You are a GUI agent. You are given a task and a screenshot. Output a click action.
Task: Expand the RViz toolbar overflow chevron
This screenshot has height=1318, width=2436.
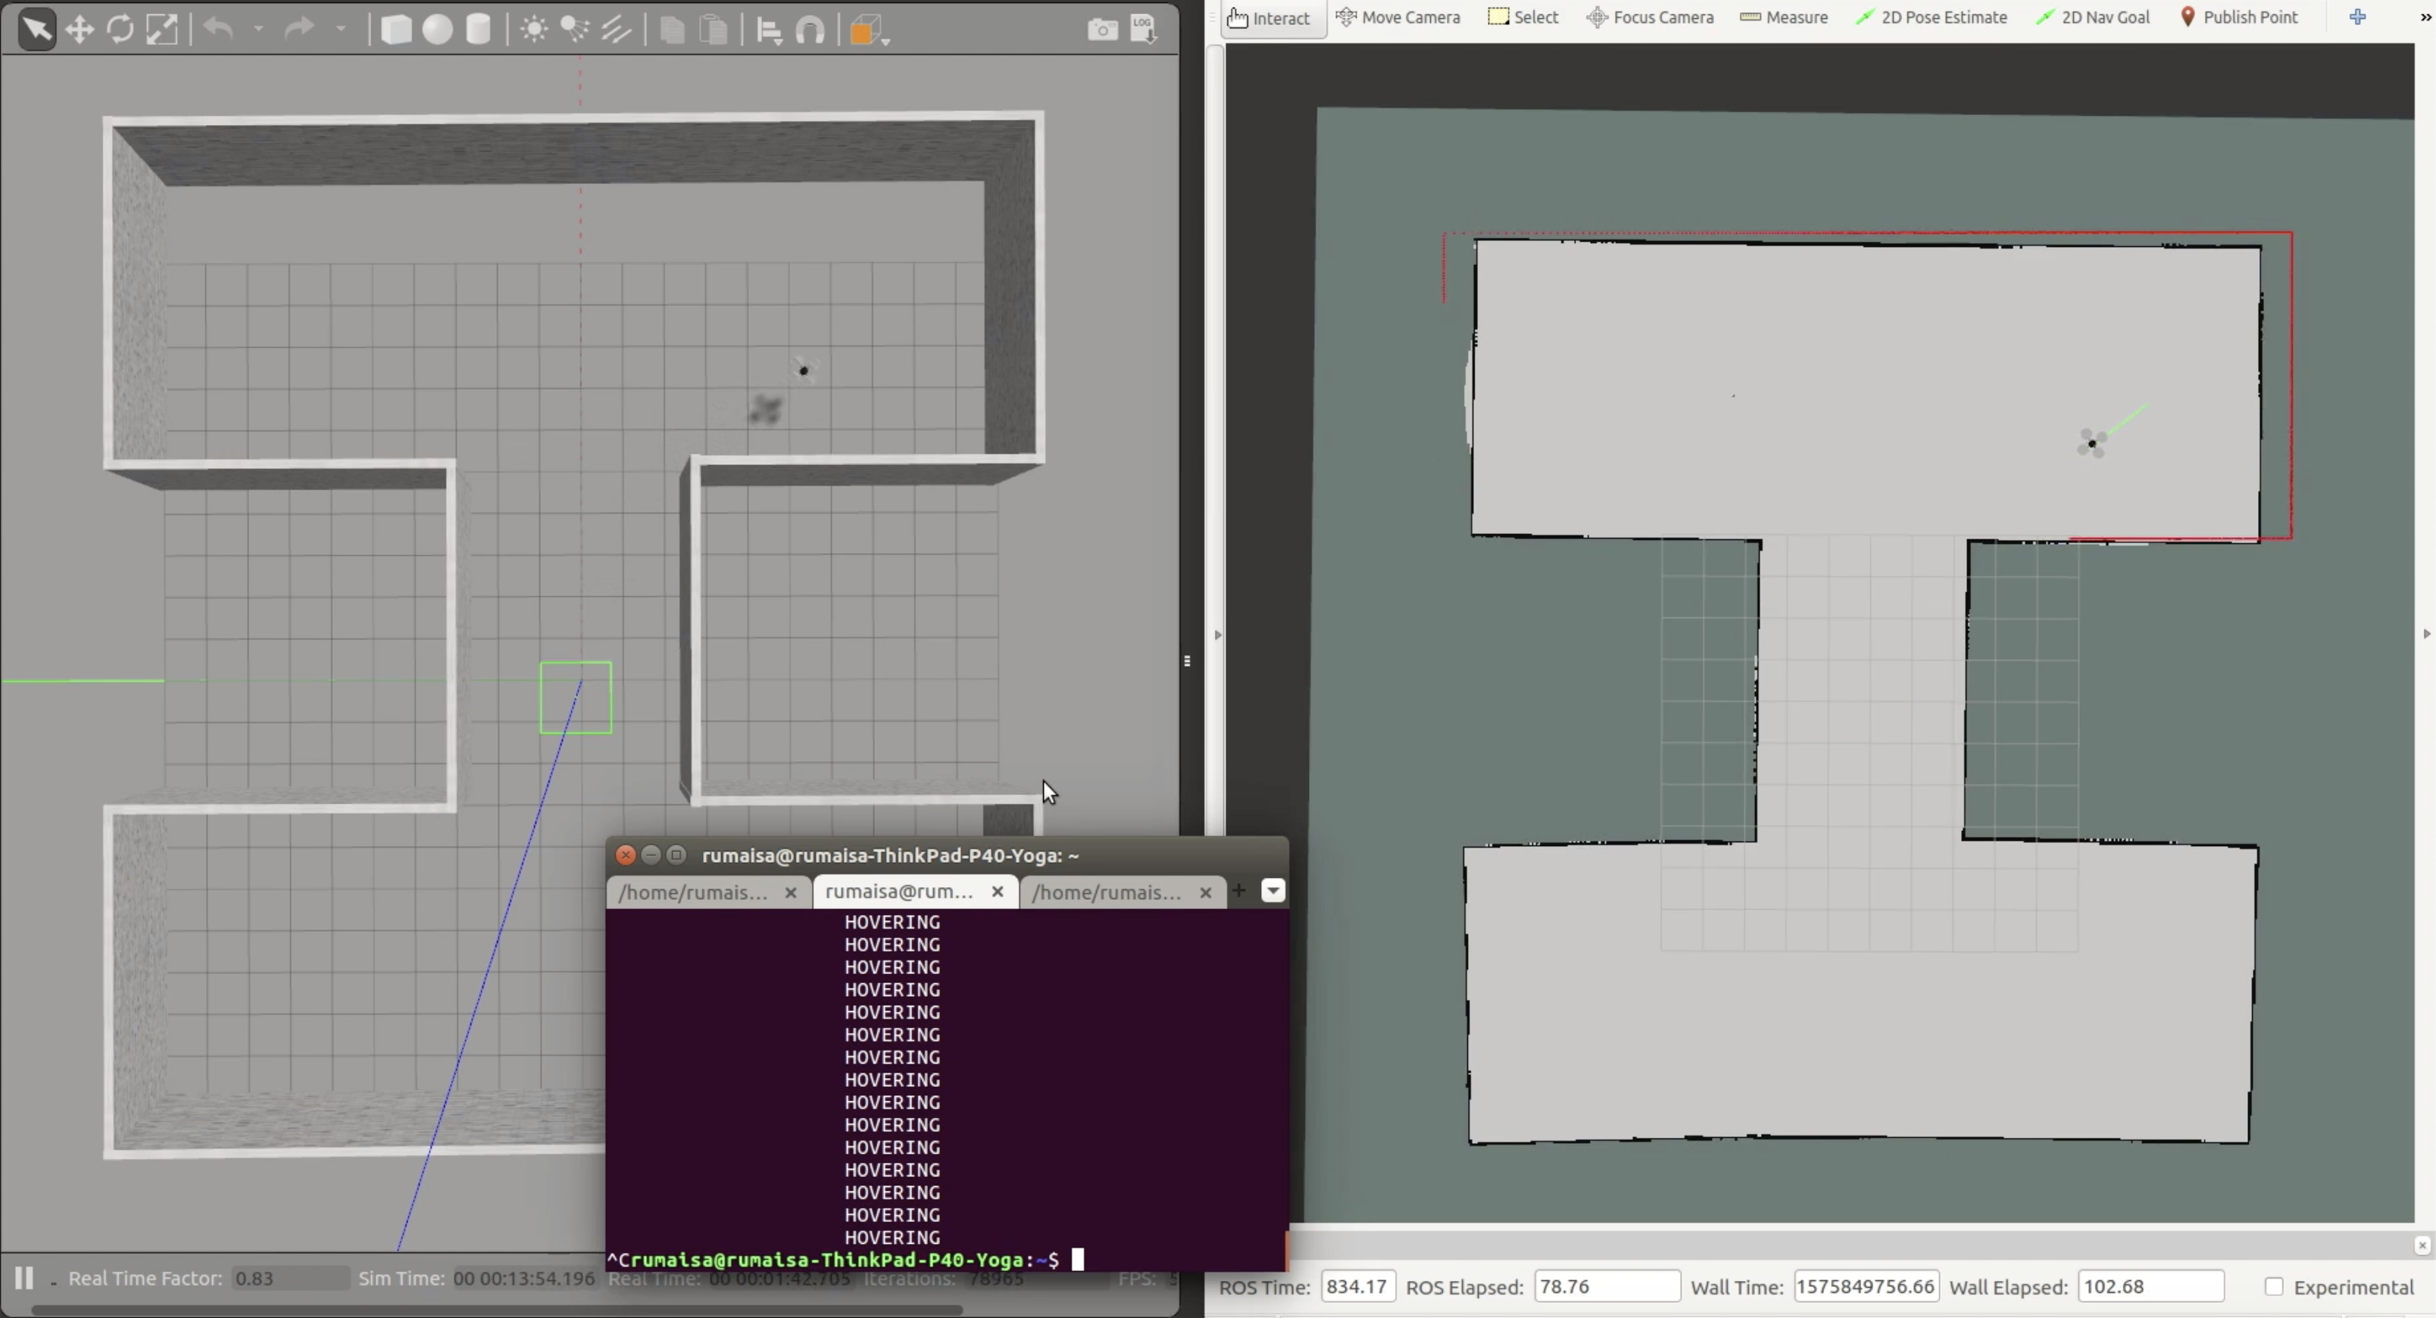pyautogui.click(x=2425, y=17)
